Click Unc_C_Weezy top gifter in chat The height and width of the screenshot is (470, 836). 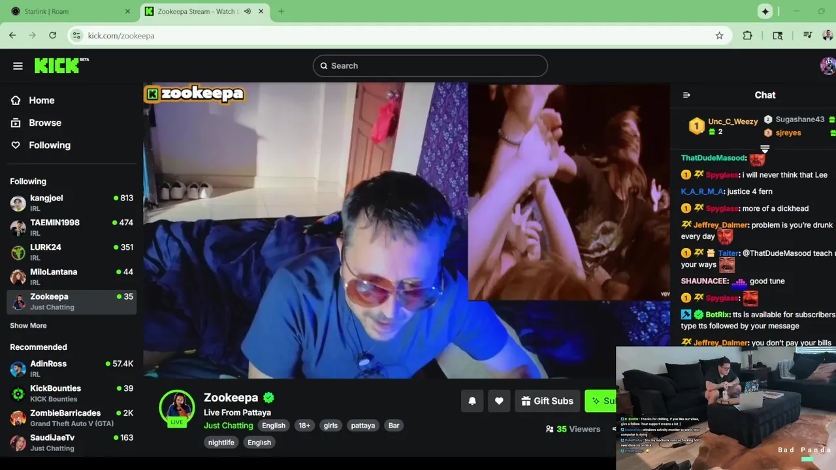coord(733,121)
